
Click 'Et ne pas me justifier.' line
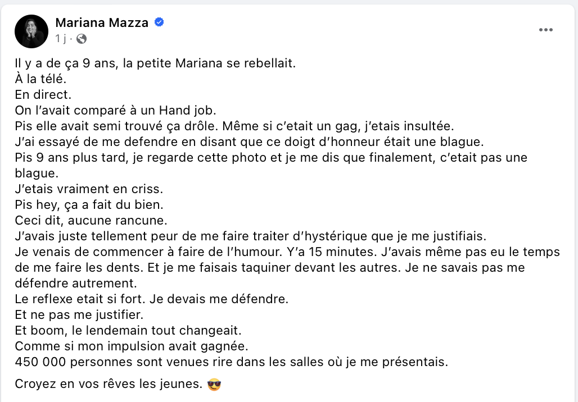click(x=79, y=315)
